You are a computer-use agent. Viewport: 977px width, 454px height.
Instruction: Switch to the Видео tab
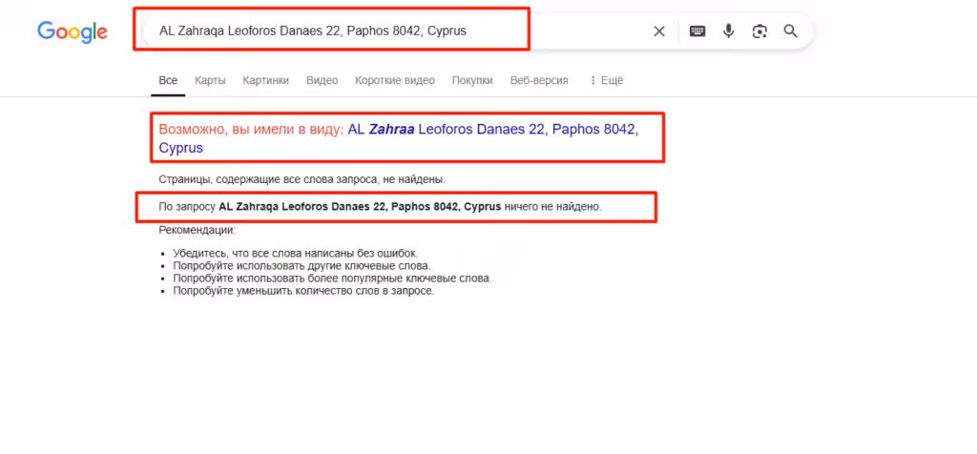(x=322, y=80)
